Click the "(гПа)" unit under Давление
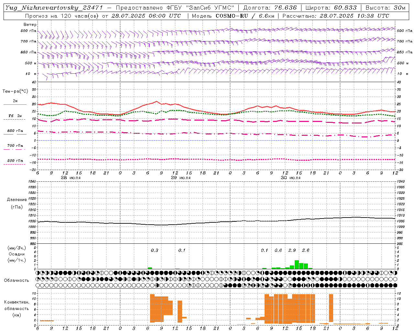414x331 pixels. click(x=17, y=207)
